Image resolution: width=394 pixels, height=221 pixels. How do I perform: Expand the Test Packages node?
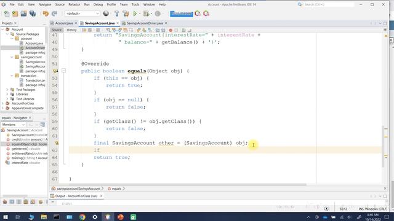[x=7, y=90]
